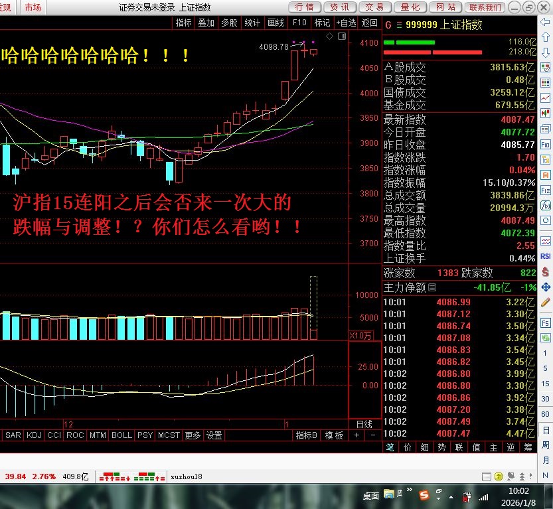The height and width of the screenshot is (509, 553).
Task: Click the 桌面 desktop toolbar label
Action: [x=371, y=496]
